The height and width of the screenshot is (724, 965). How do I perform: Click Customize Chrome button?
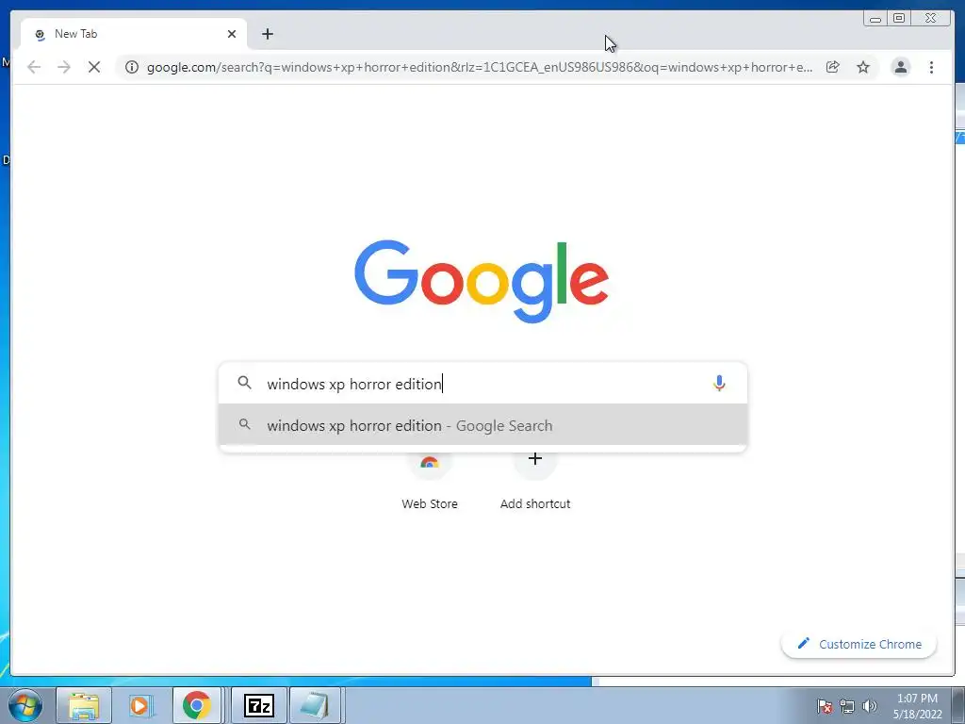pyautogui.click(x=859, y=644)
